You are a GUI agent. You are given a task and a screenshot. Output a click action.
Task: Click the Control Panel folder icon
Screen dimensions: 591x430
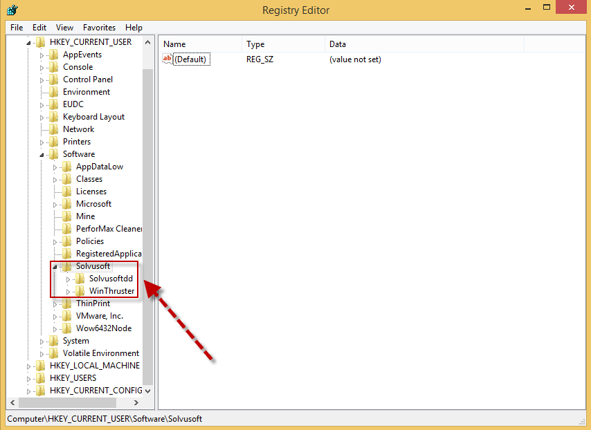[x=53, y=80]
